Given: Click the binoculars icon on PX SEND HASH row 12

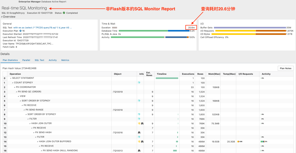Looking at the screenshot, I should (139, 133).
